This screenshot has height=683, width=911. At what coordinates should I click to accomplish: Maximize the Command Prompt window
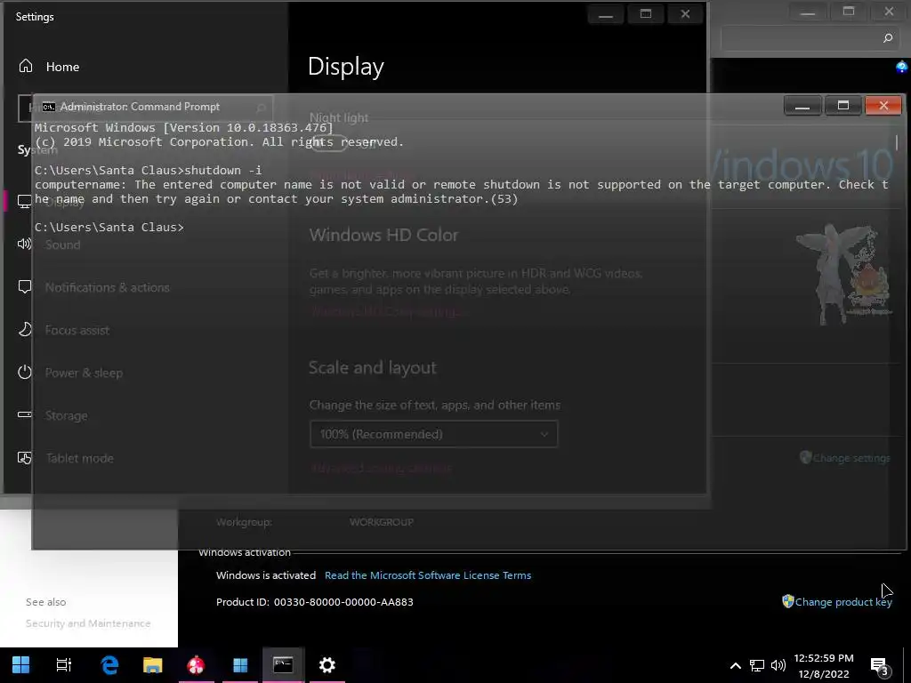tap(843, 107)
